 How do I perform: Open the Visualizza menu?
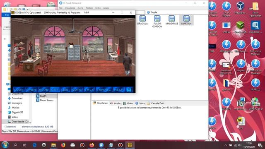[70, 8]
